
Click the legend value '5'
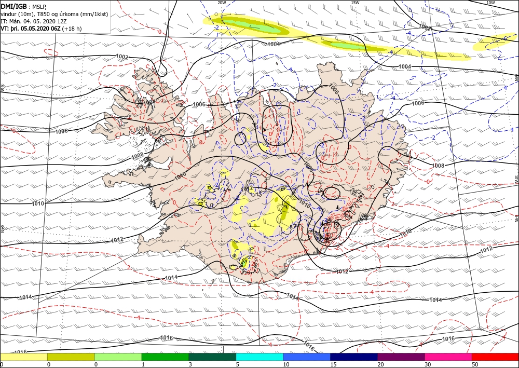tap(238, 365)
